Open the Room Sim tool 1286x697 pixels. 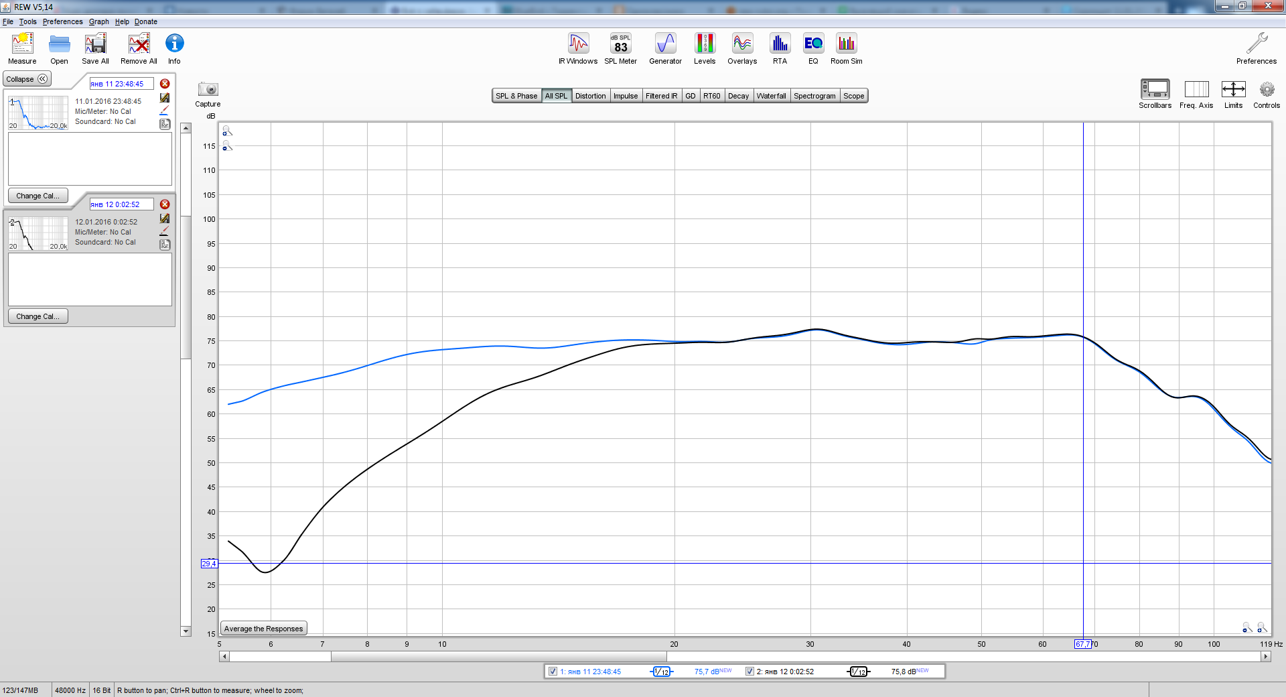[x=847, y=44]
